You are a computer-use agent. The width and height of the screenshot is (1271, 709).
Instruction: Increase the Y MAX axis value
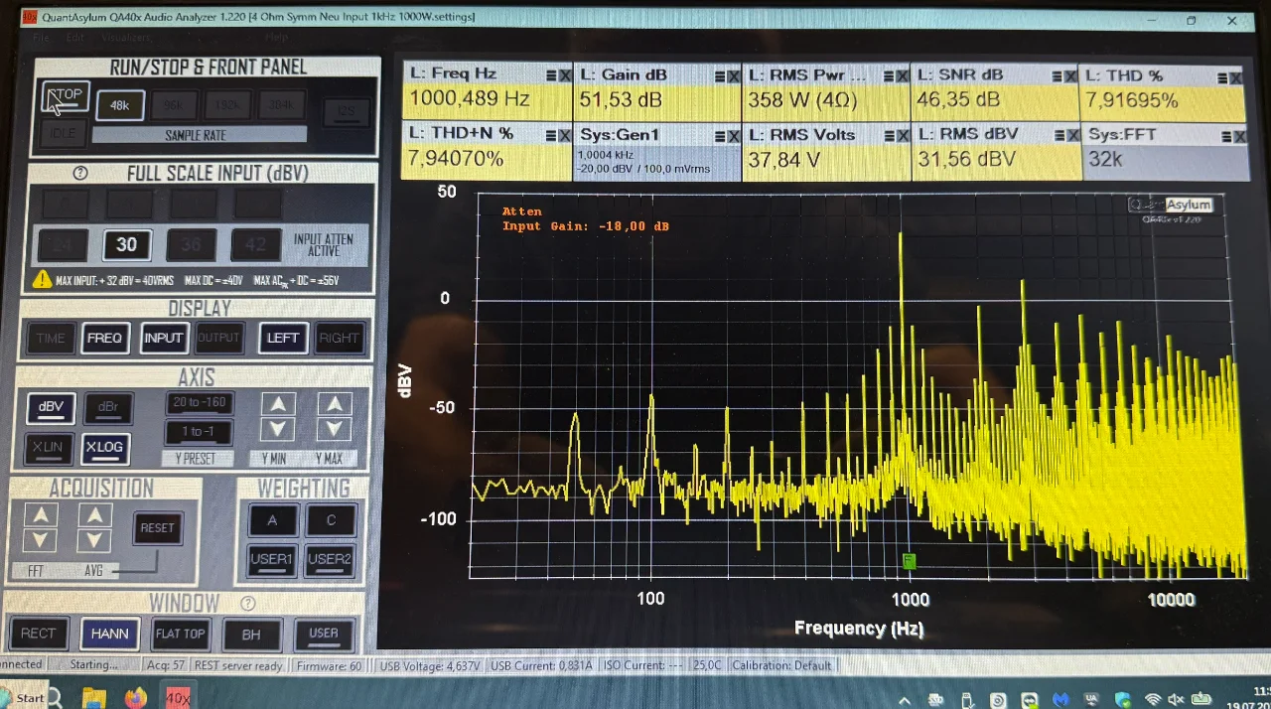tap(334, 404)
